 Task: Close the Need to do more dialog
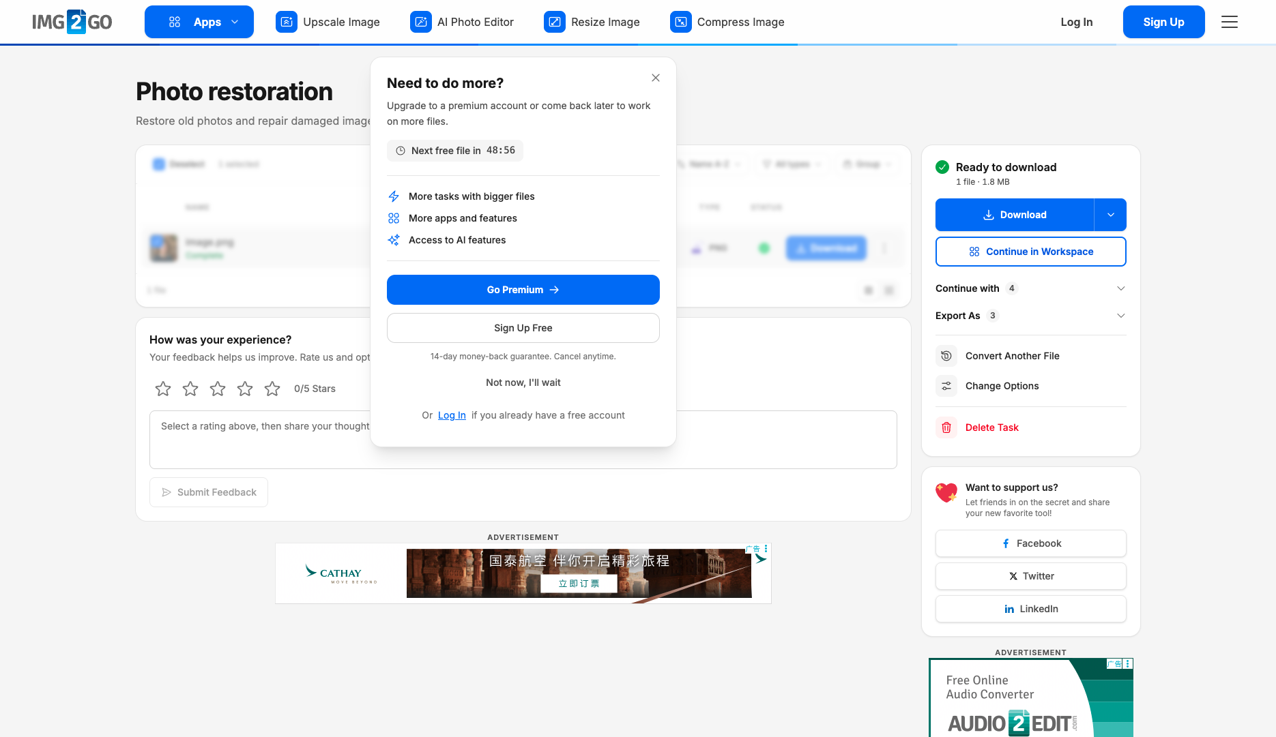click(656, 78)
